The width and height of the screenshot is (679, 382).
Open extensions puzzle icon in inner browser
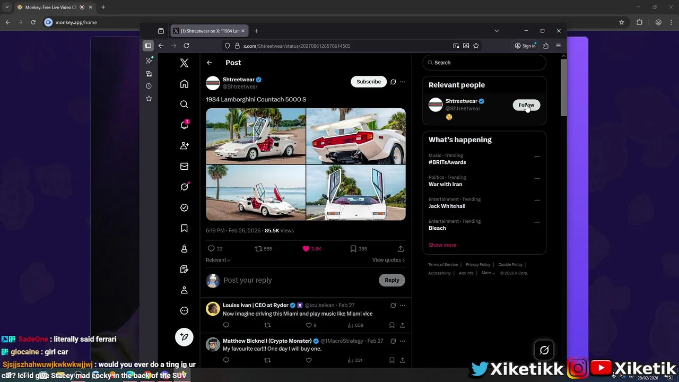click(545, 46)
